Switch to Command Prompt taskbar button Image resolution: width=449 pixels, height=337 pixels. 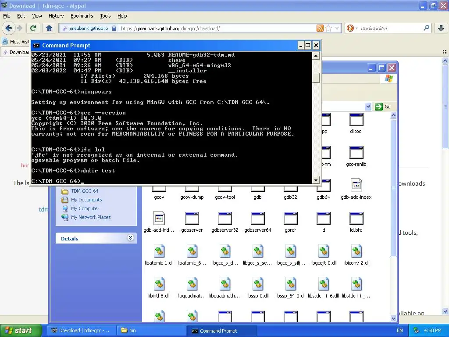pos(221,330)
